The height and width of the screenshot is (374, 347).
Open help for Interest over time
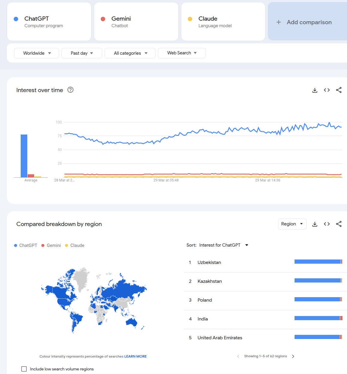70,90
